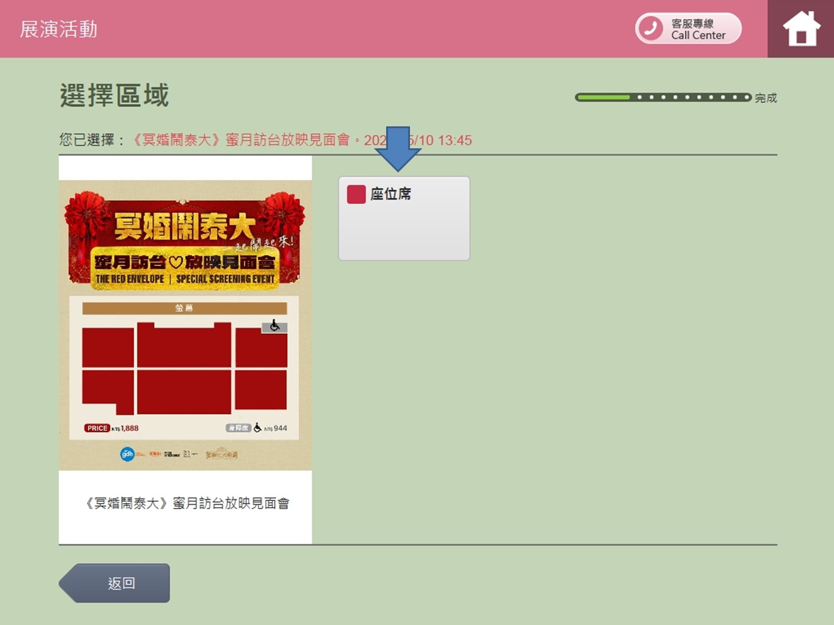Click the gray 身障席 badge
This screenshot has height=625, width=834.
pyautogui.click(x=238, y=428)
